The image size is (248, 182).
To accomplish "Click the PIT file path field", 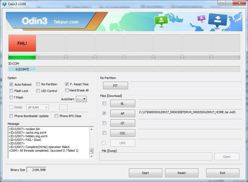I will pyautogui.click(x=186, y=86).
